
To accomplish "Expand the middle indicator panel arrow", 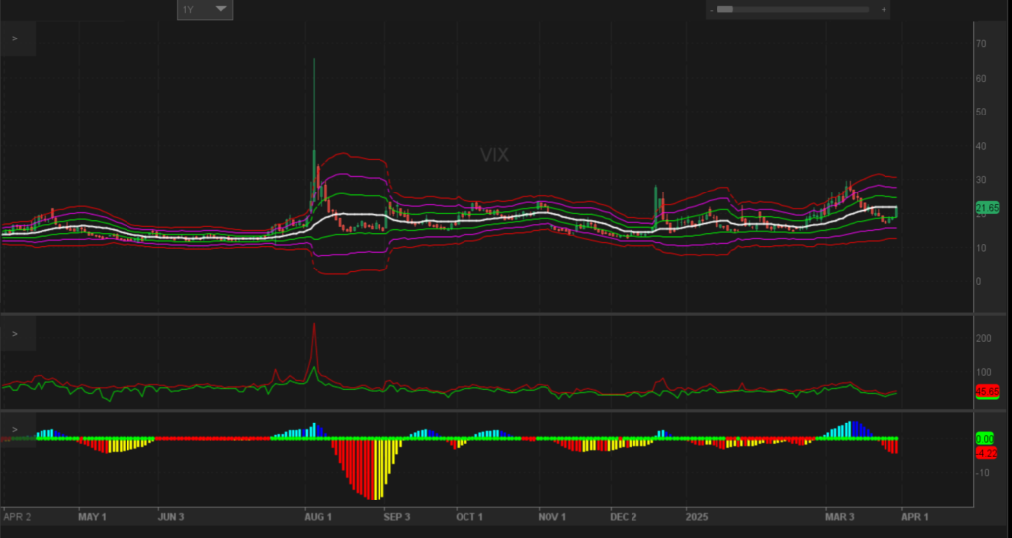I will point(15,334).
